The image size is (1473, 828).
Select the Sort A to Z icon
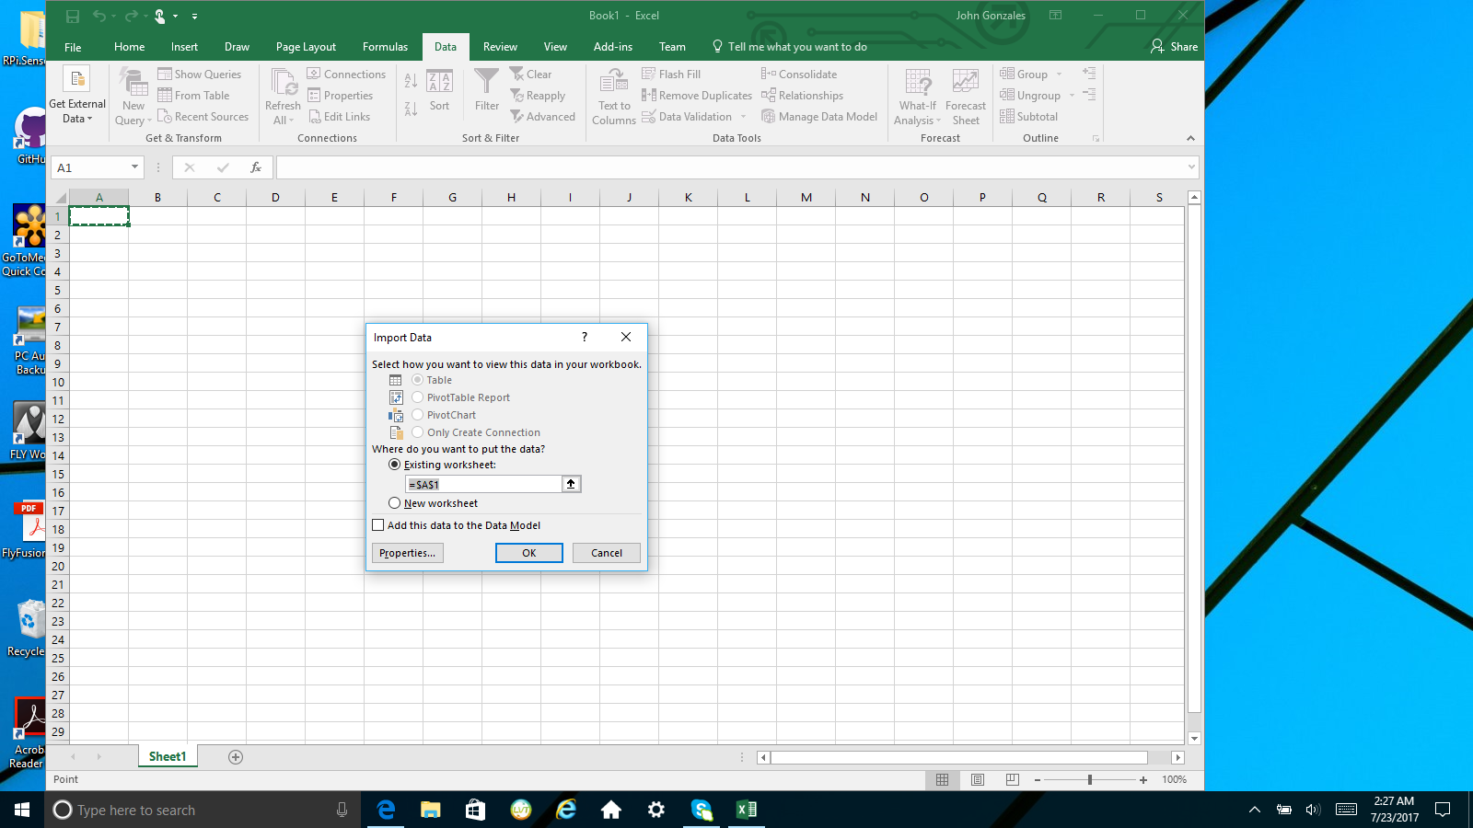click(x=411, y=78)
